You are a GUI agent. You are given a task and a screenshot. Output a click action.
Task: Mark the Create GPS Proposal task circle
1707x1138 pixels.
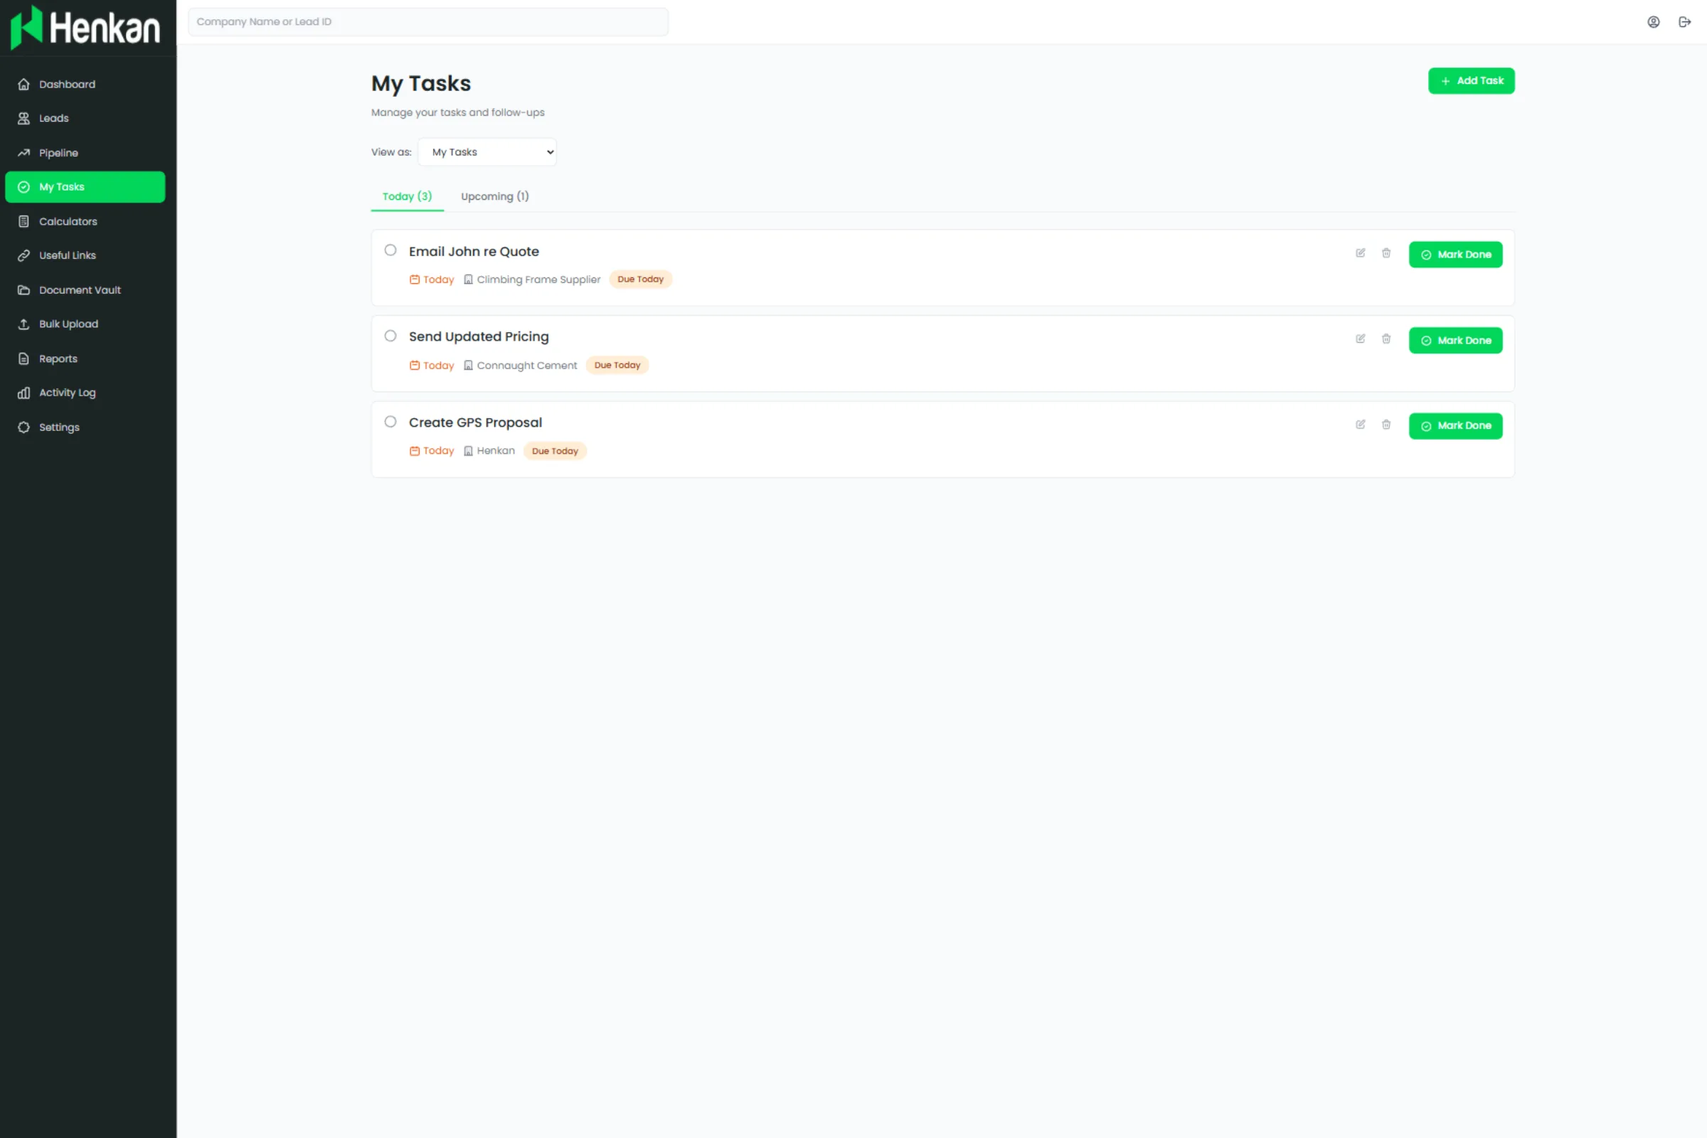(x=390, y=421)
